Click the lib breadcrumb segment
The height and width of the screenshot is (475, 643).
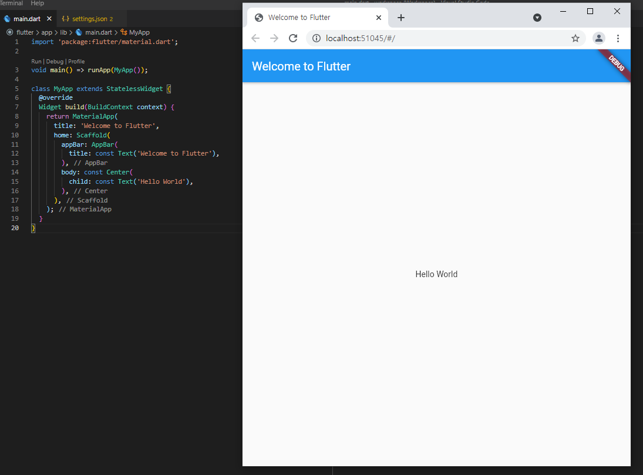pyautogui.click(x=63, y=32)
